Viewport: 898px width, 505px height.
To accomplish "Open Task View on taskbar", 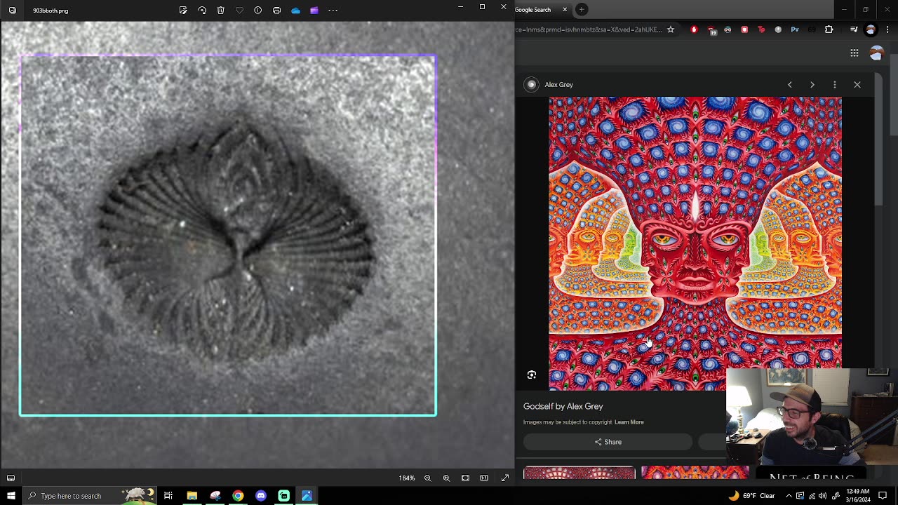I will tap(168, 496).
